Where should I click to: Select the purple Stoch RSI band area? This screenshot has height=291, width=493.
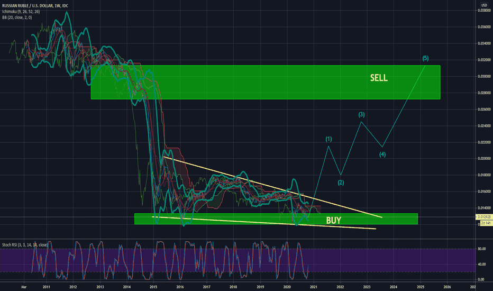238,260
